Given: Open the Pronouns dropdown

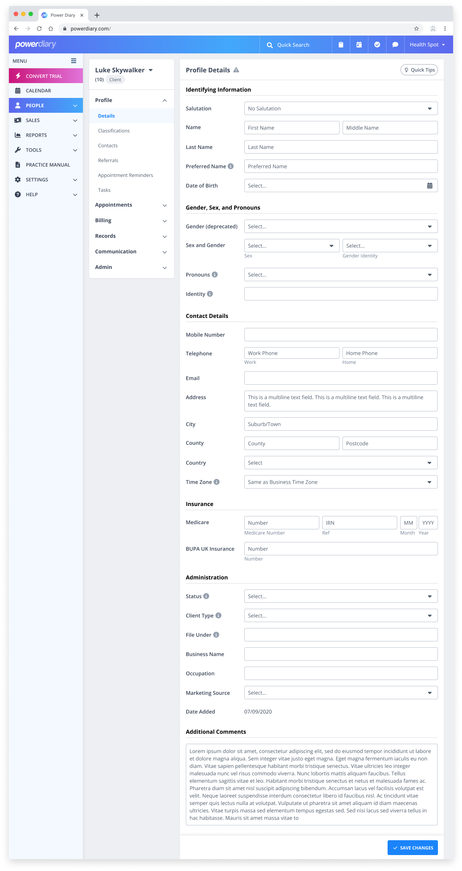Looking at the screenshot, I should (x=341, y=275).
